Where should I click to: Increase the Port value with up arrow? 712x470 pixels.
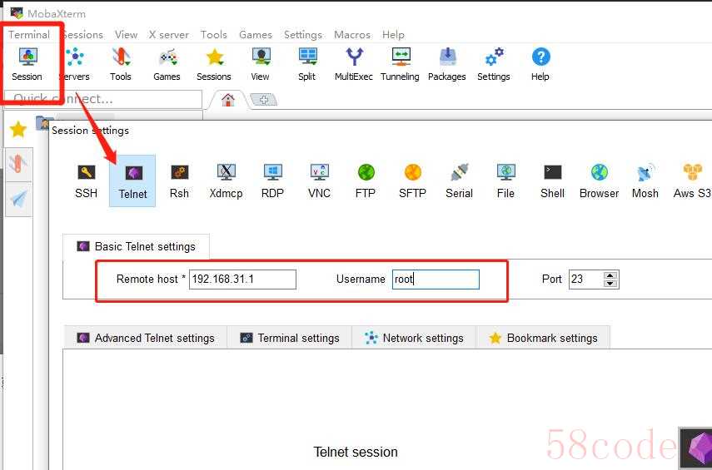(610, 275)
